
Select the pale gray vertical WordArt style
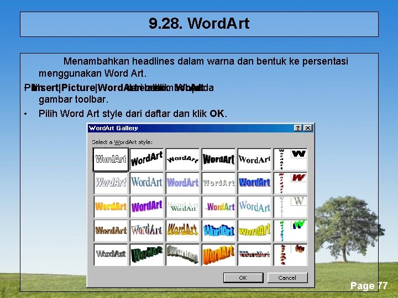pos(291,207)
